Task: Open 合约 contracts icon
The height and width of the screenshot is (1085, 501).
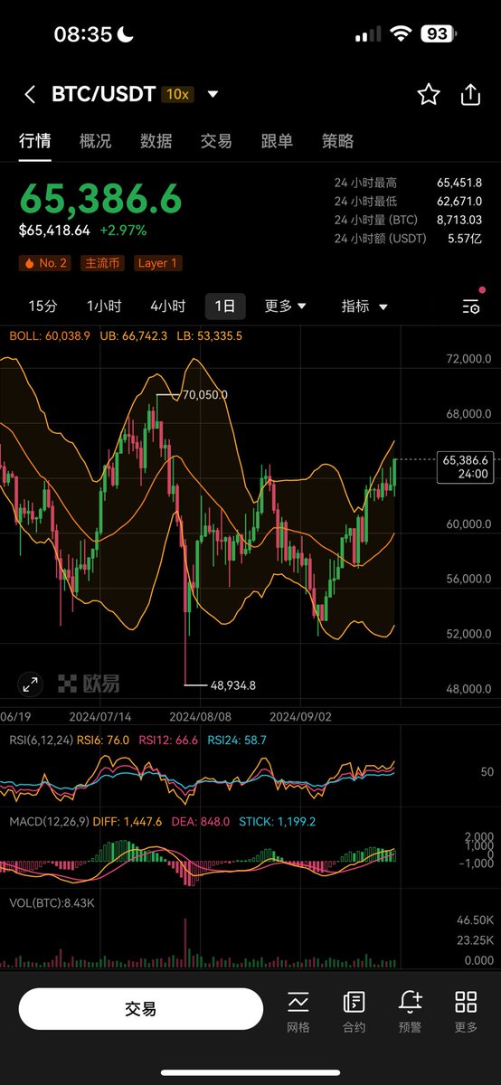Action: (354, 1010)
